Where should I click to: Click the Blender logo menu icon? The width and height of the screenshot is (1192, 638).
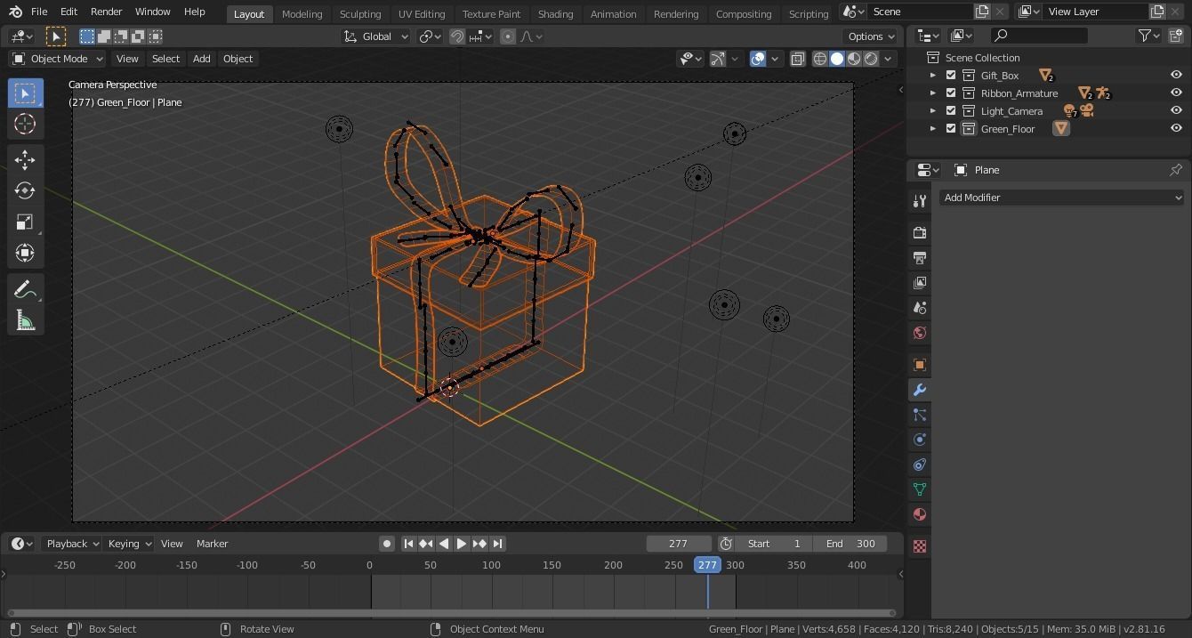click(x=15, y=12)
